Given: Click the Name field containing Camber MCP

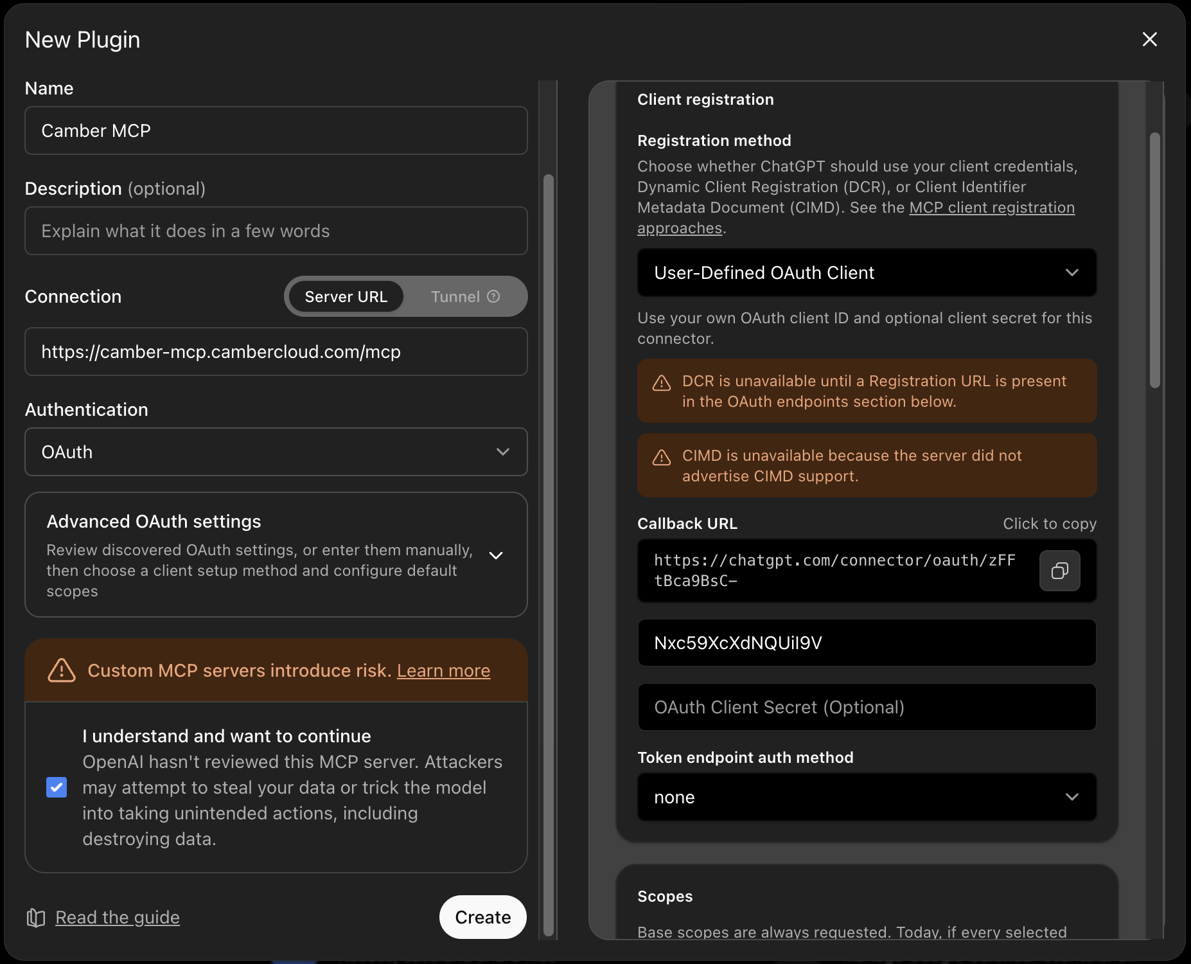Looking at the screenshot, I should click(276, 130).
